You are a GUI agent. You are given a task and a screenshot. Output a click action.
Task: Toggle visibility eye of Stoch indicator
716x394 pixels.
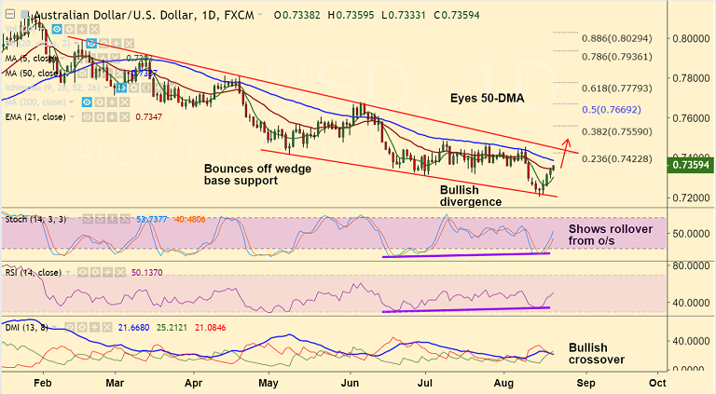tap(88, 219)
